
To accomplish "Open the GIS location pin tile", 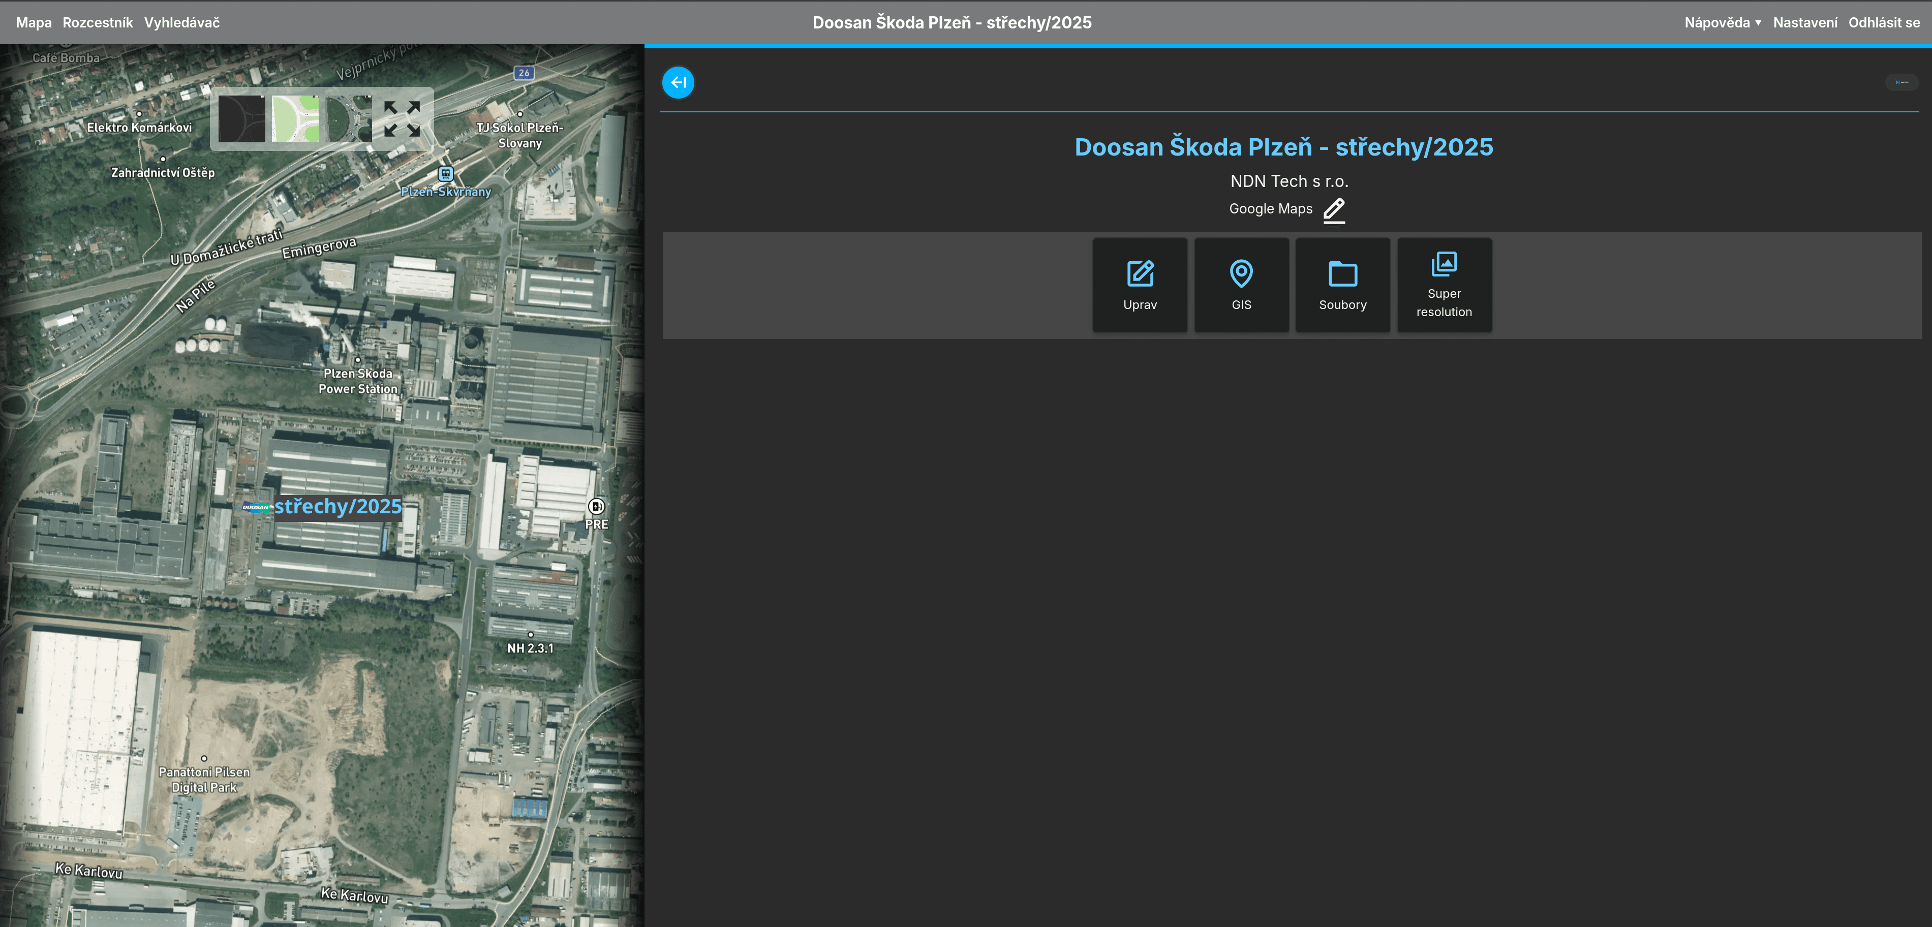I will (x=1241, y=285).
